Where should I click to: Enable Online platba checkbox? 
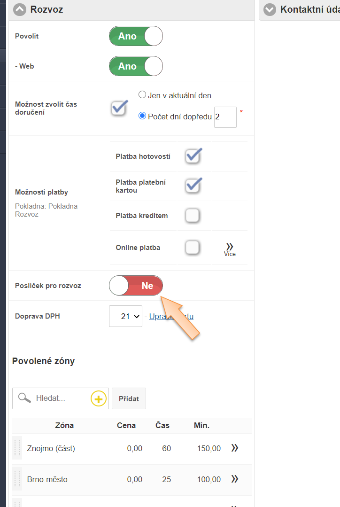click(193, 247)
